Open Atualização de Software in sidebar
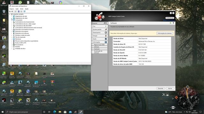 tap(99, 52)
